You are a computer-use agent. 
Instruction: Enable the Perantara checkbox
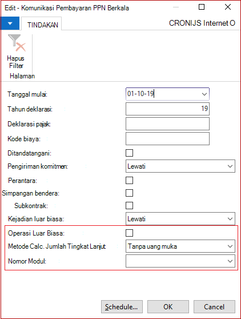pos(129,181)
